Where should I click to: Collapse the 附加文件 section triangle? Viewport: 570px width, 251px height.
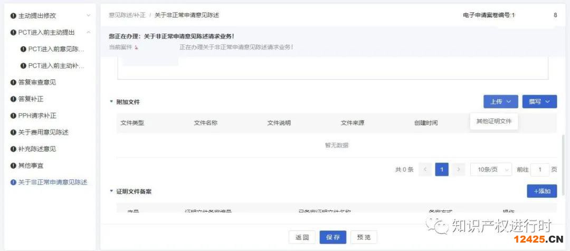click(111, 102)
